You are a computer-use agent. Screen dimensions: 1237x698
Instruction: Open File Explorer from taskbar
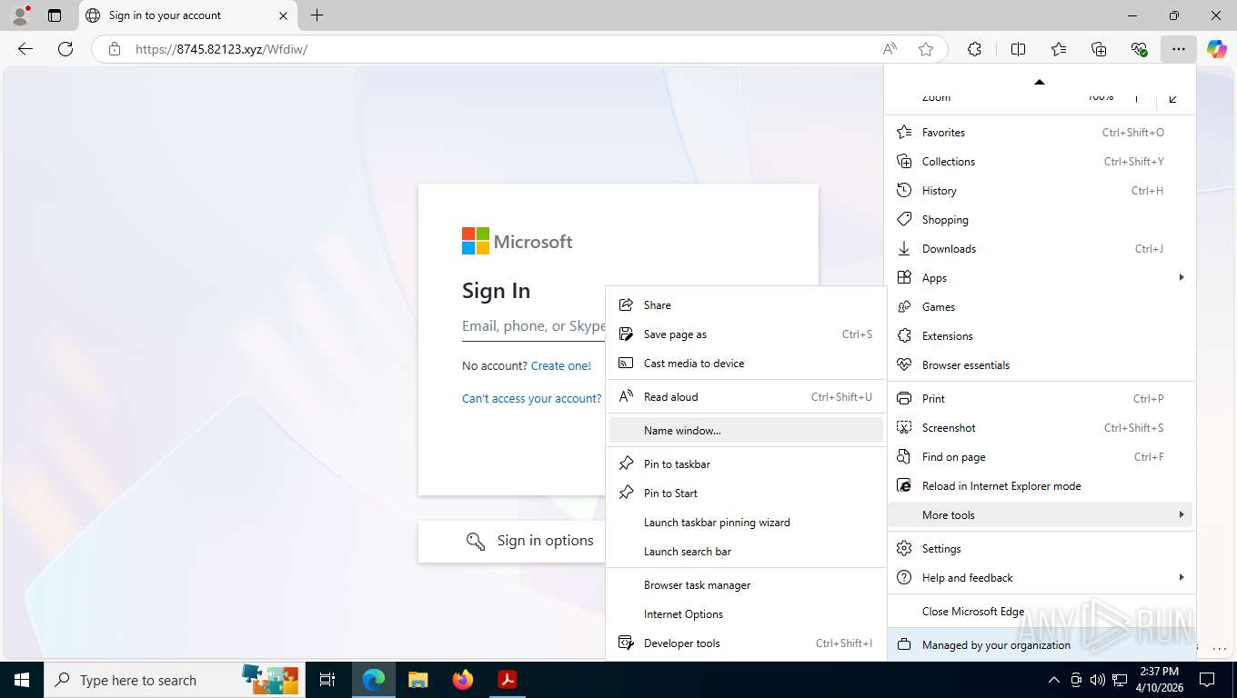pyautogui.click(x=417, y=680)
